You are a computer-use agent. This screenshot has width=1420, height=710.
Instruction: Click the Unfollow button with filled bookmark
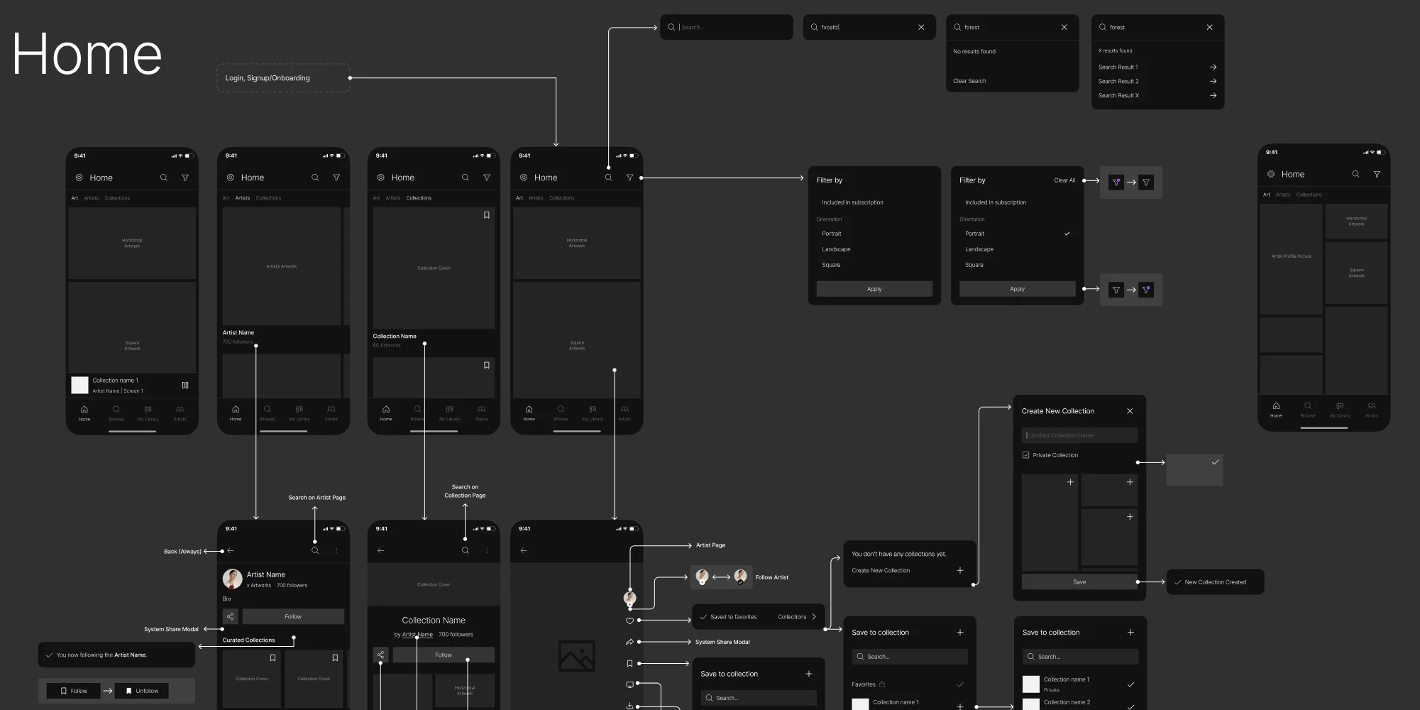pyautogui.click(x=142, y=691)
